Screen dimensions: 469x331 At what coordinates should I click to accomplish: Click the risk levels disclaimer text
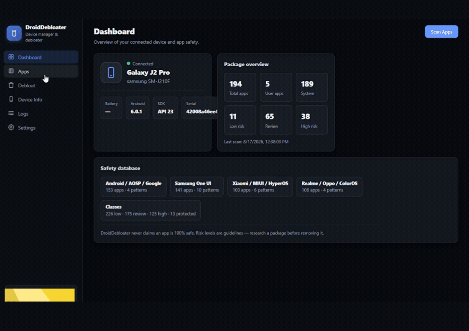(x=212, y=233)
